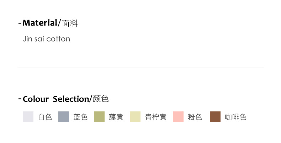The height and width of the screenshot is (143, 281).
Task: Click the Colour Selection heading
Action: [x=55, y=99]
